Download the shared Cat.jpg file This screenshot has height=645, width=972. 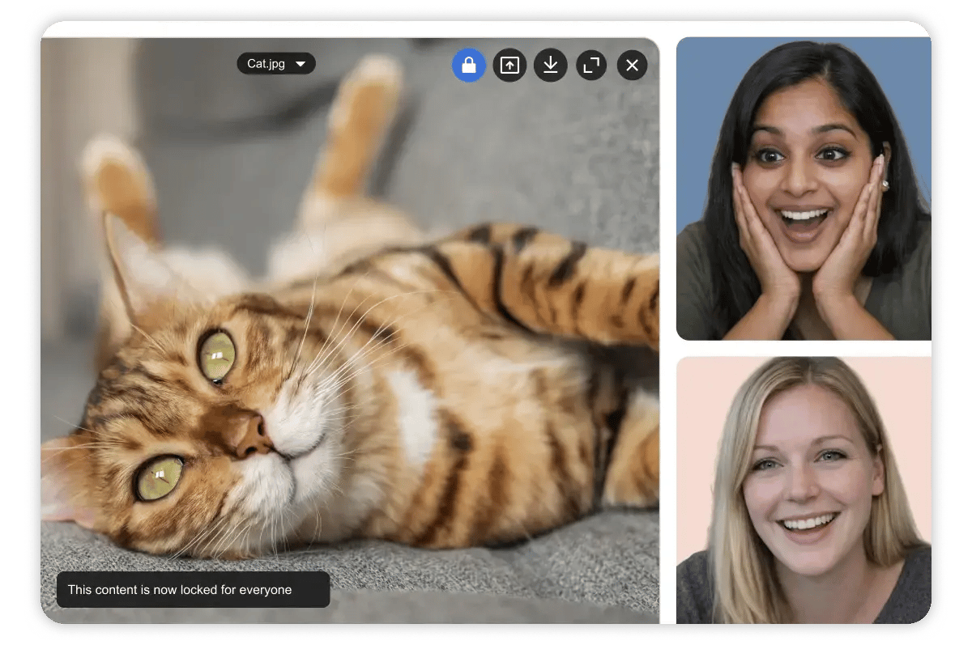(x=551, y=66)
